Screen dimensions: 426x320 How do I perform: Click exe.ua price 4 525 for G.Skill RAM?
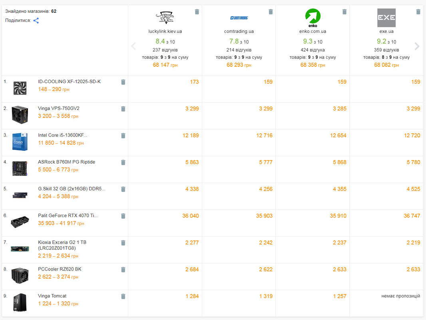tap(413, 189)
